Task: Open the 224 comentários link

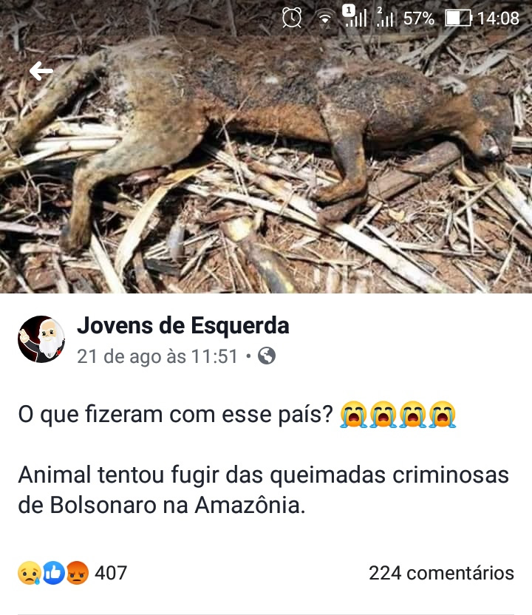Action: [x=441, y=573]
